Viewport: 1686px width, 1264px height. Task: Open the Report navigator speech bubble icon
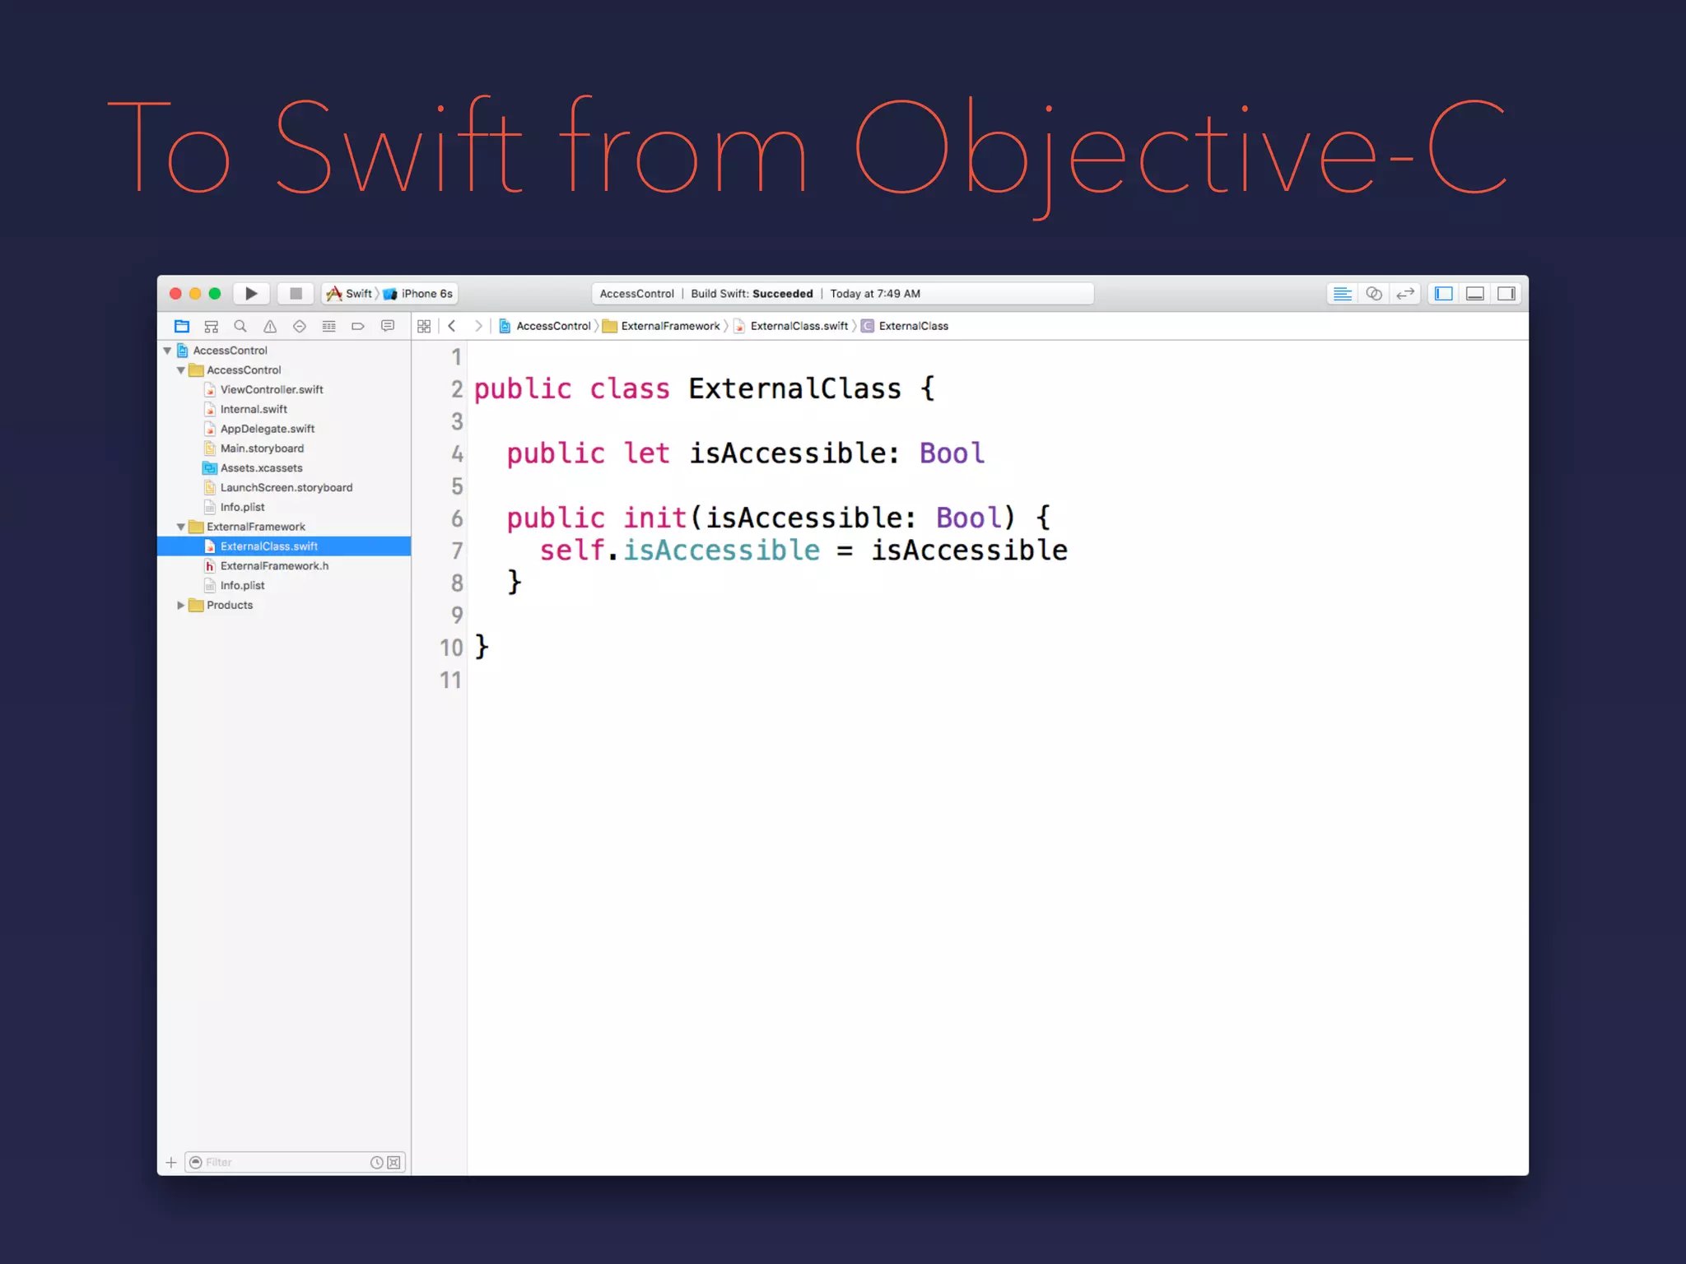(388, 327)
